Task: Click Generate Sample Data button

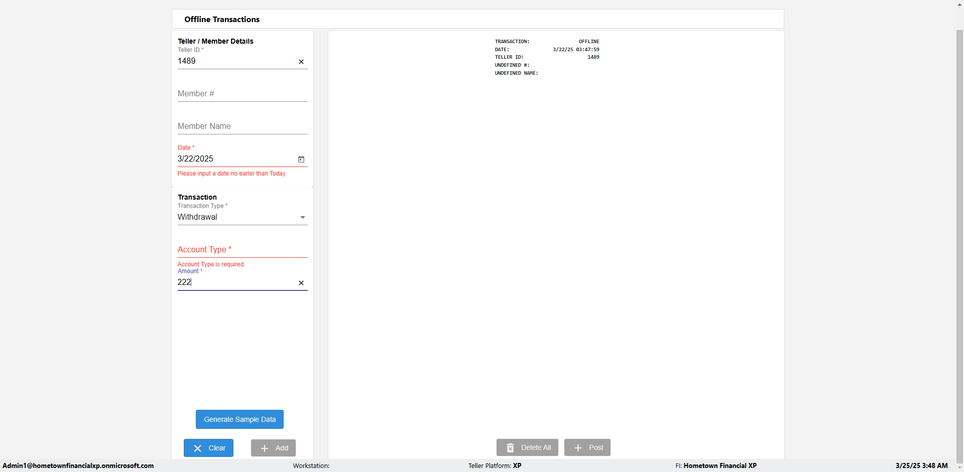Action: click(x=239, y=419)
